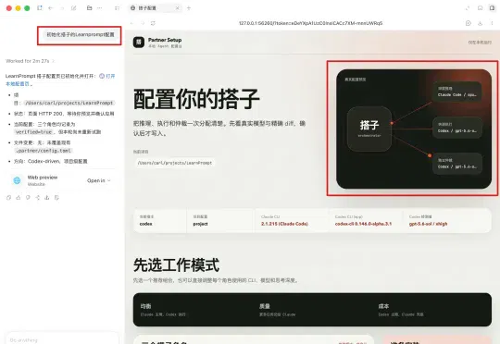Click the 搭 Partner Setup logo
The height and width of the screenshot is (344, 500).
point(139,42)
